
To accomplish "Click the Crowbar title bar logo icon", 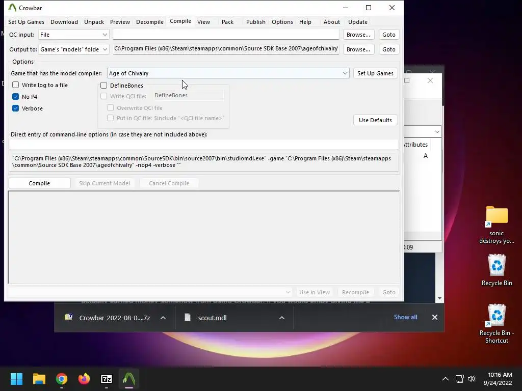I will tap(12, 8).
